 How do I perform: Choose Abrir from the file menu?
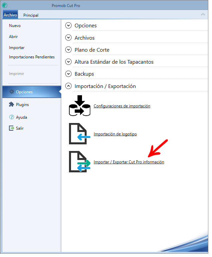tap(13, 37)
